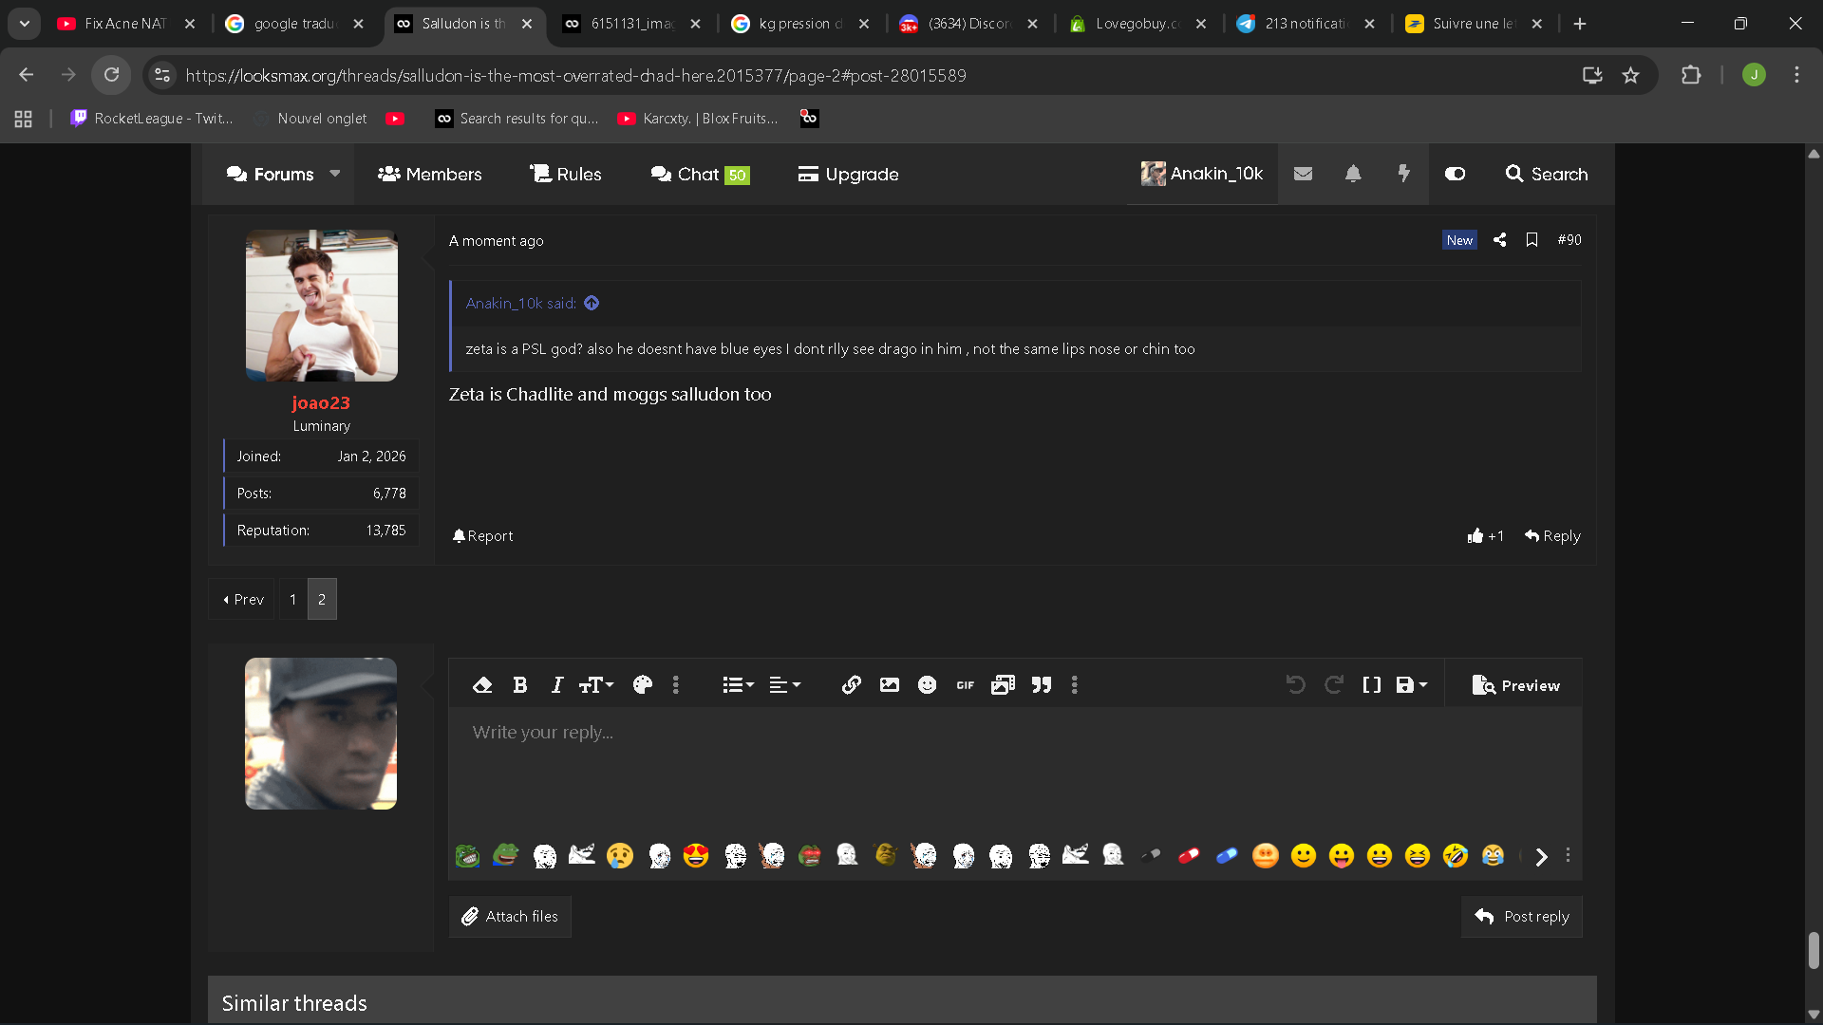Expand the Forums dropdown arrow

click(x=335, y=174)
